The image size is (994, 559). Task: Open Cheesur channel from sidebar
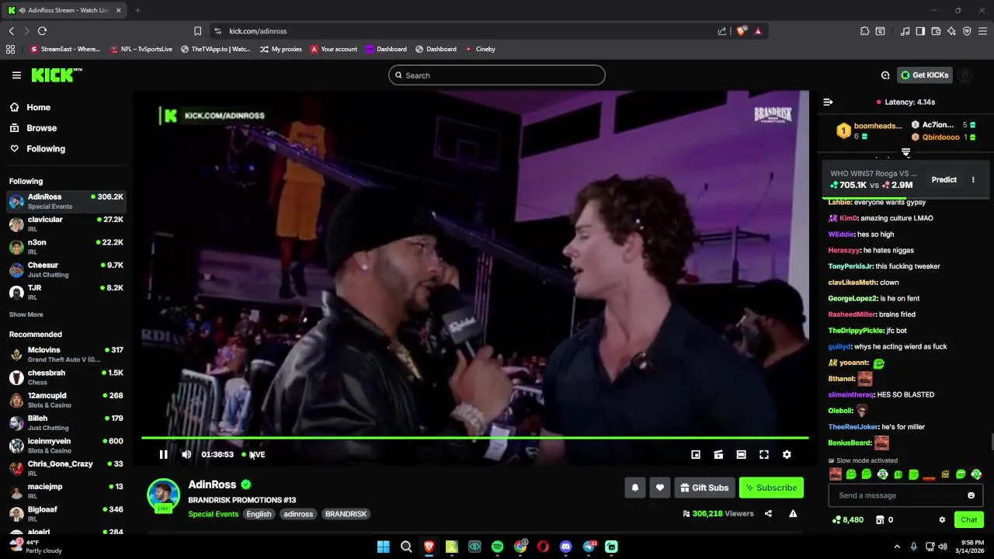(x=66, y=269)
